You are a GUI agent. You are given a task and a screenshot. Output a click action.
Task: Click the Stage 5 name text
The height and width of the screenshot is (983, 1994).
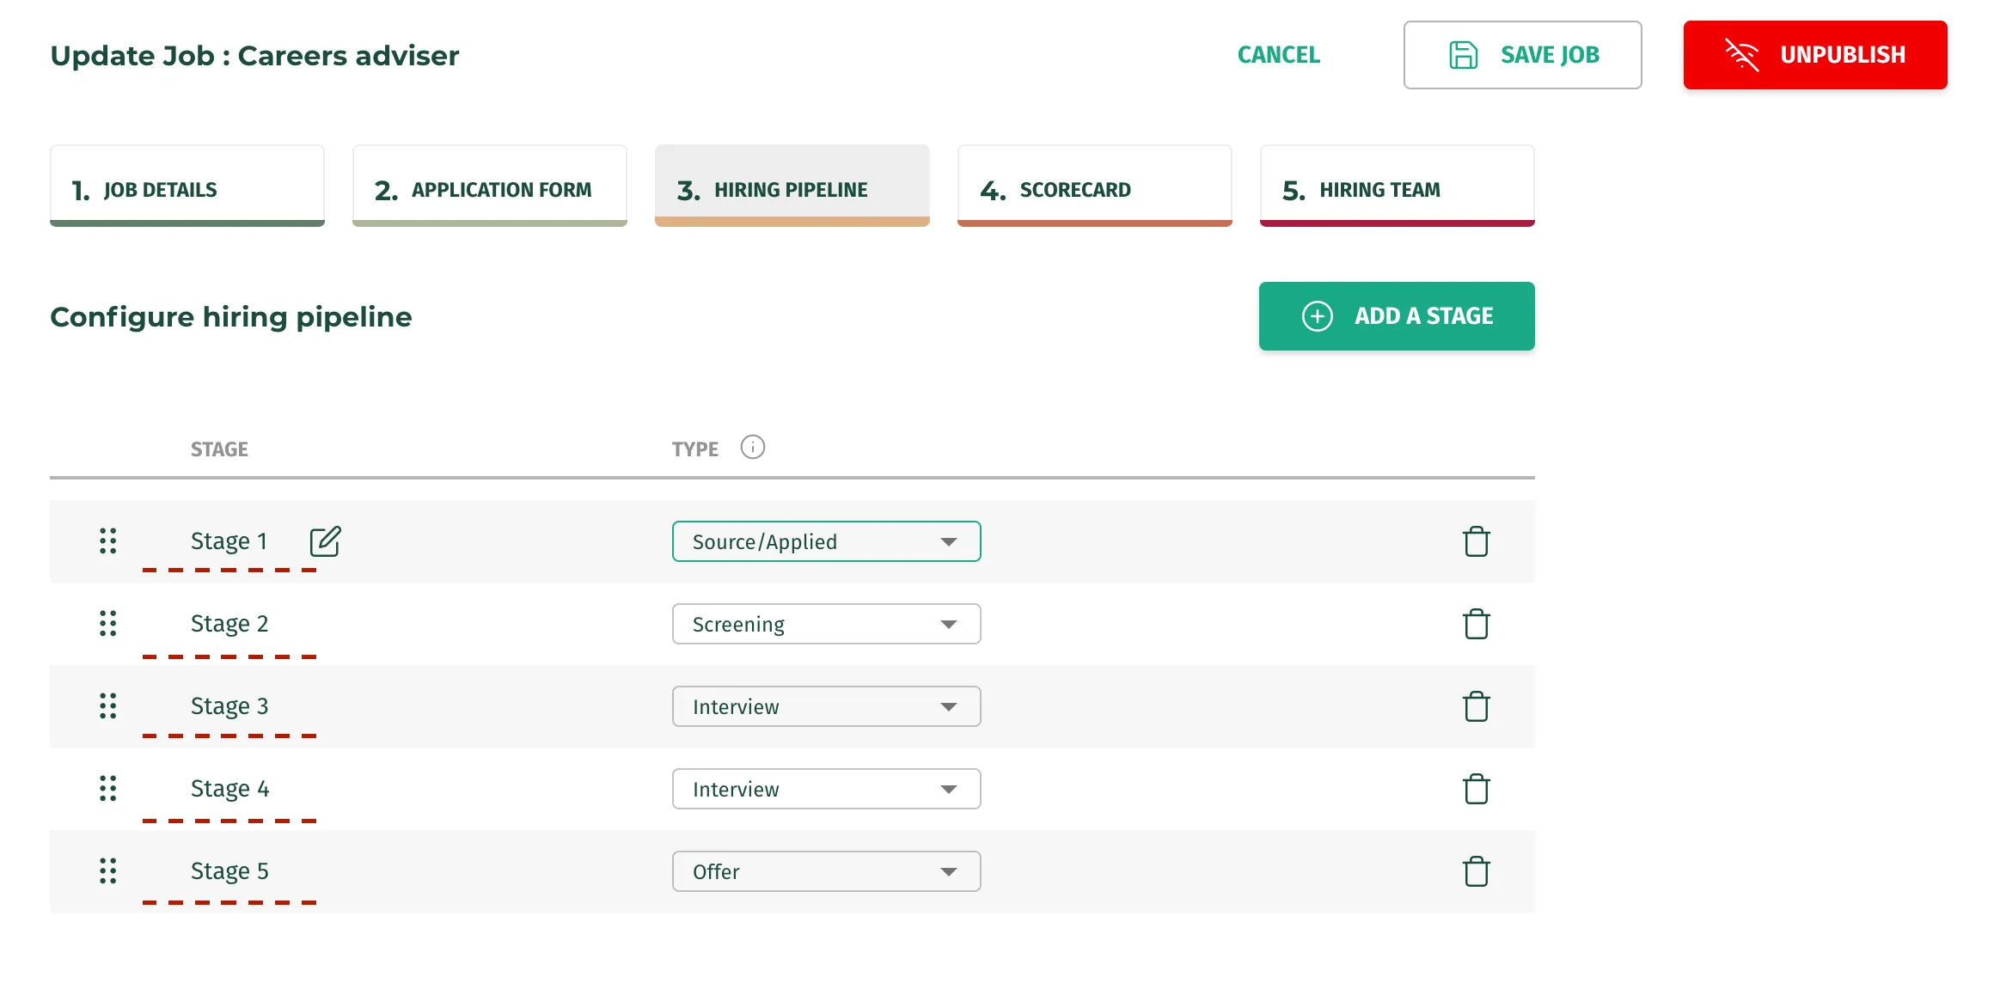(x=229, y=871)
